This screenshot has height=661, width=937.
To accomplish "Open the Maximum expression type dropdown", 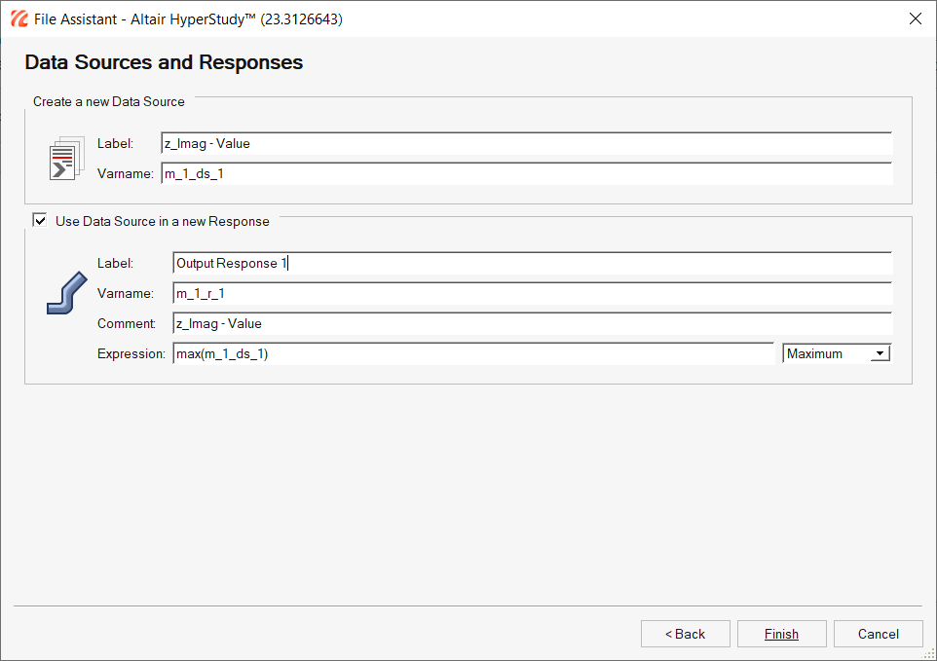I will coord(836,353).
